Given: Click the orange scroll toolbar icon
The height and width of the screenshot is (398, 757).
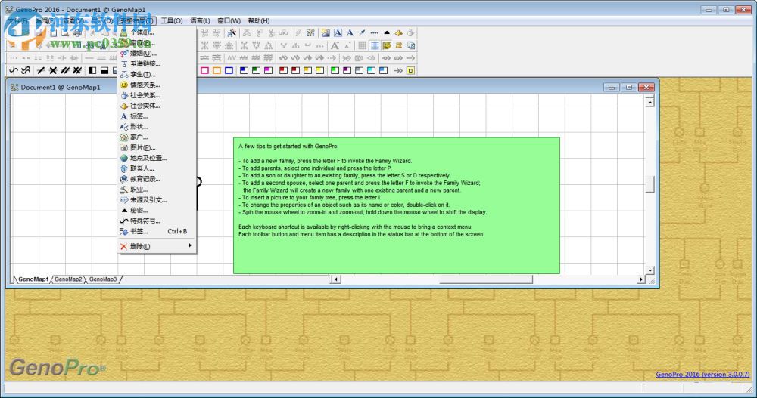Looking at the screenshot, I should pos(399,45).
